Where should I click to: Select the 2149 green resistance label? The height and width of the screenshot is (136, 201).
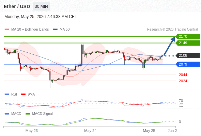(x=188, y=43)
